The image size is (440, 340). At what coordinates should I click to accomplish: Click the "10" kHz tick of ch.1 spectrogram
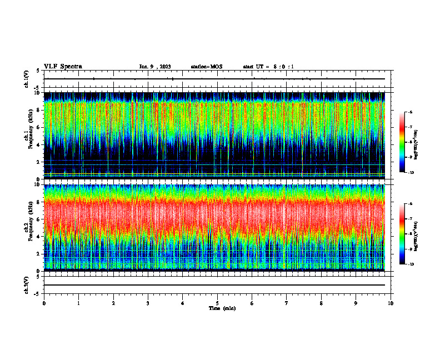[x=38, y=93]
